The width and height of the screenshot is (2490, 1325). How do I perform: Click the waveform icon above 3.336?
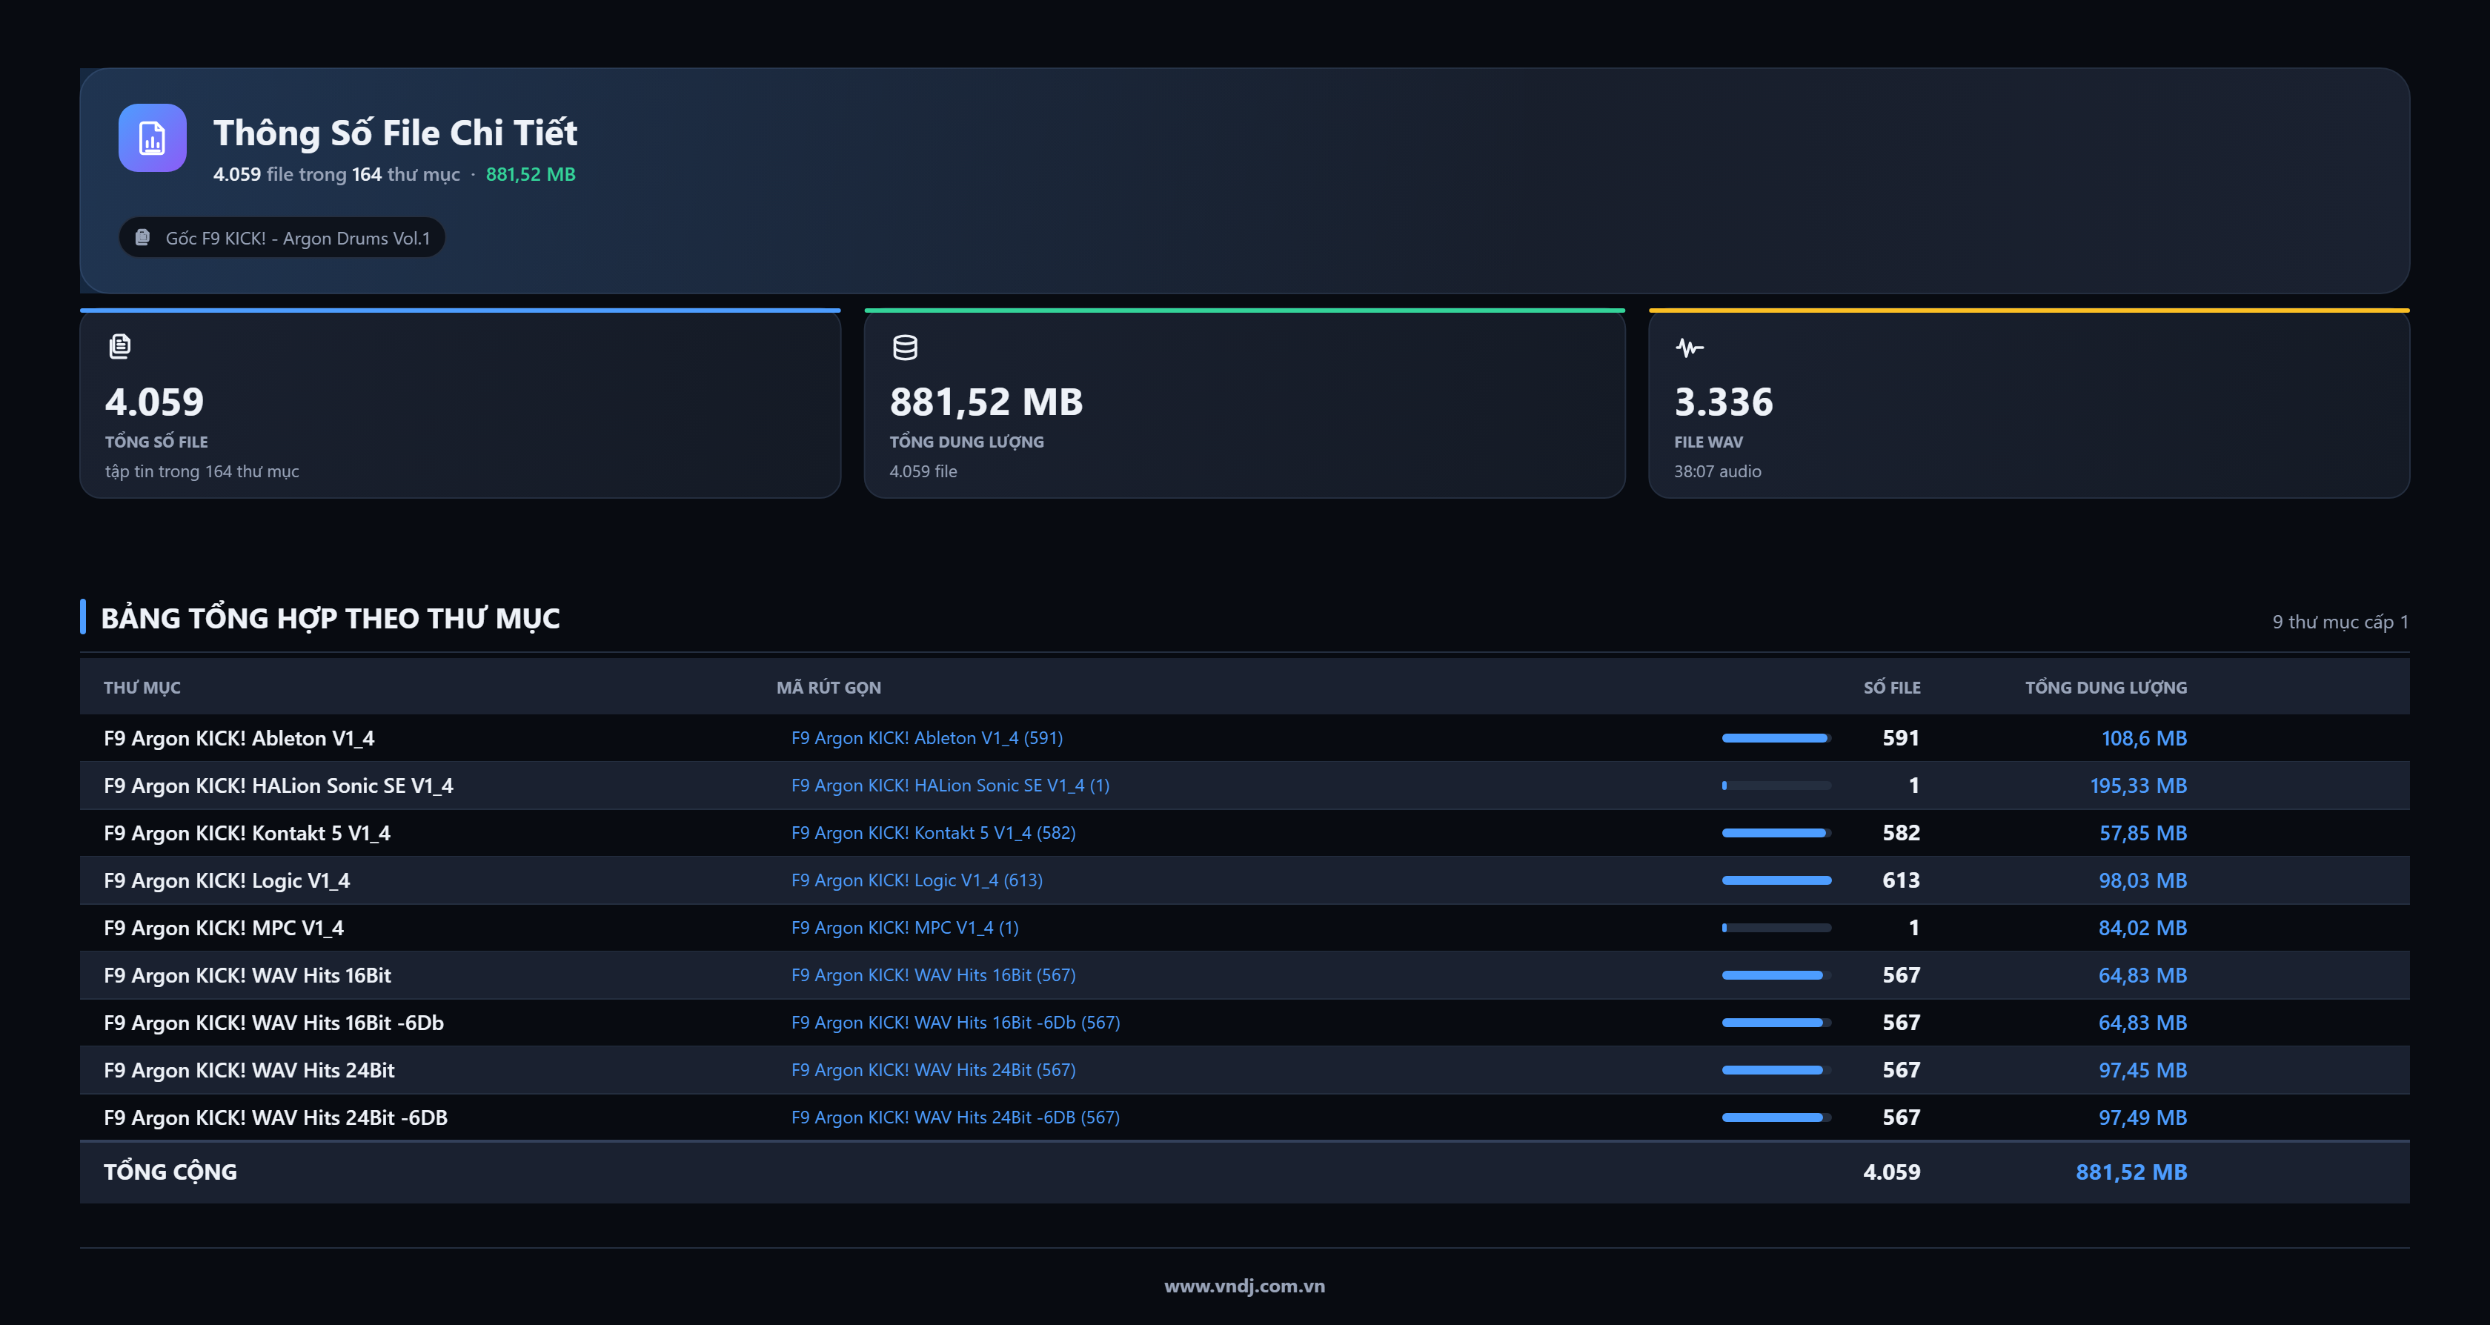coord(1690,347)
